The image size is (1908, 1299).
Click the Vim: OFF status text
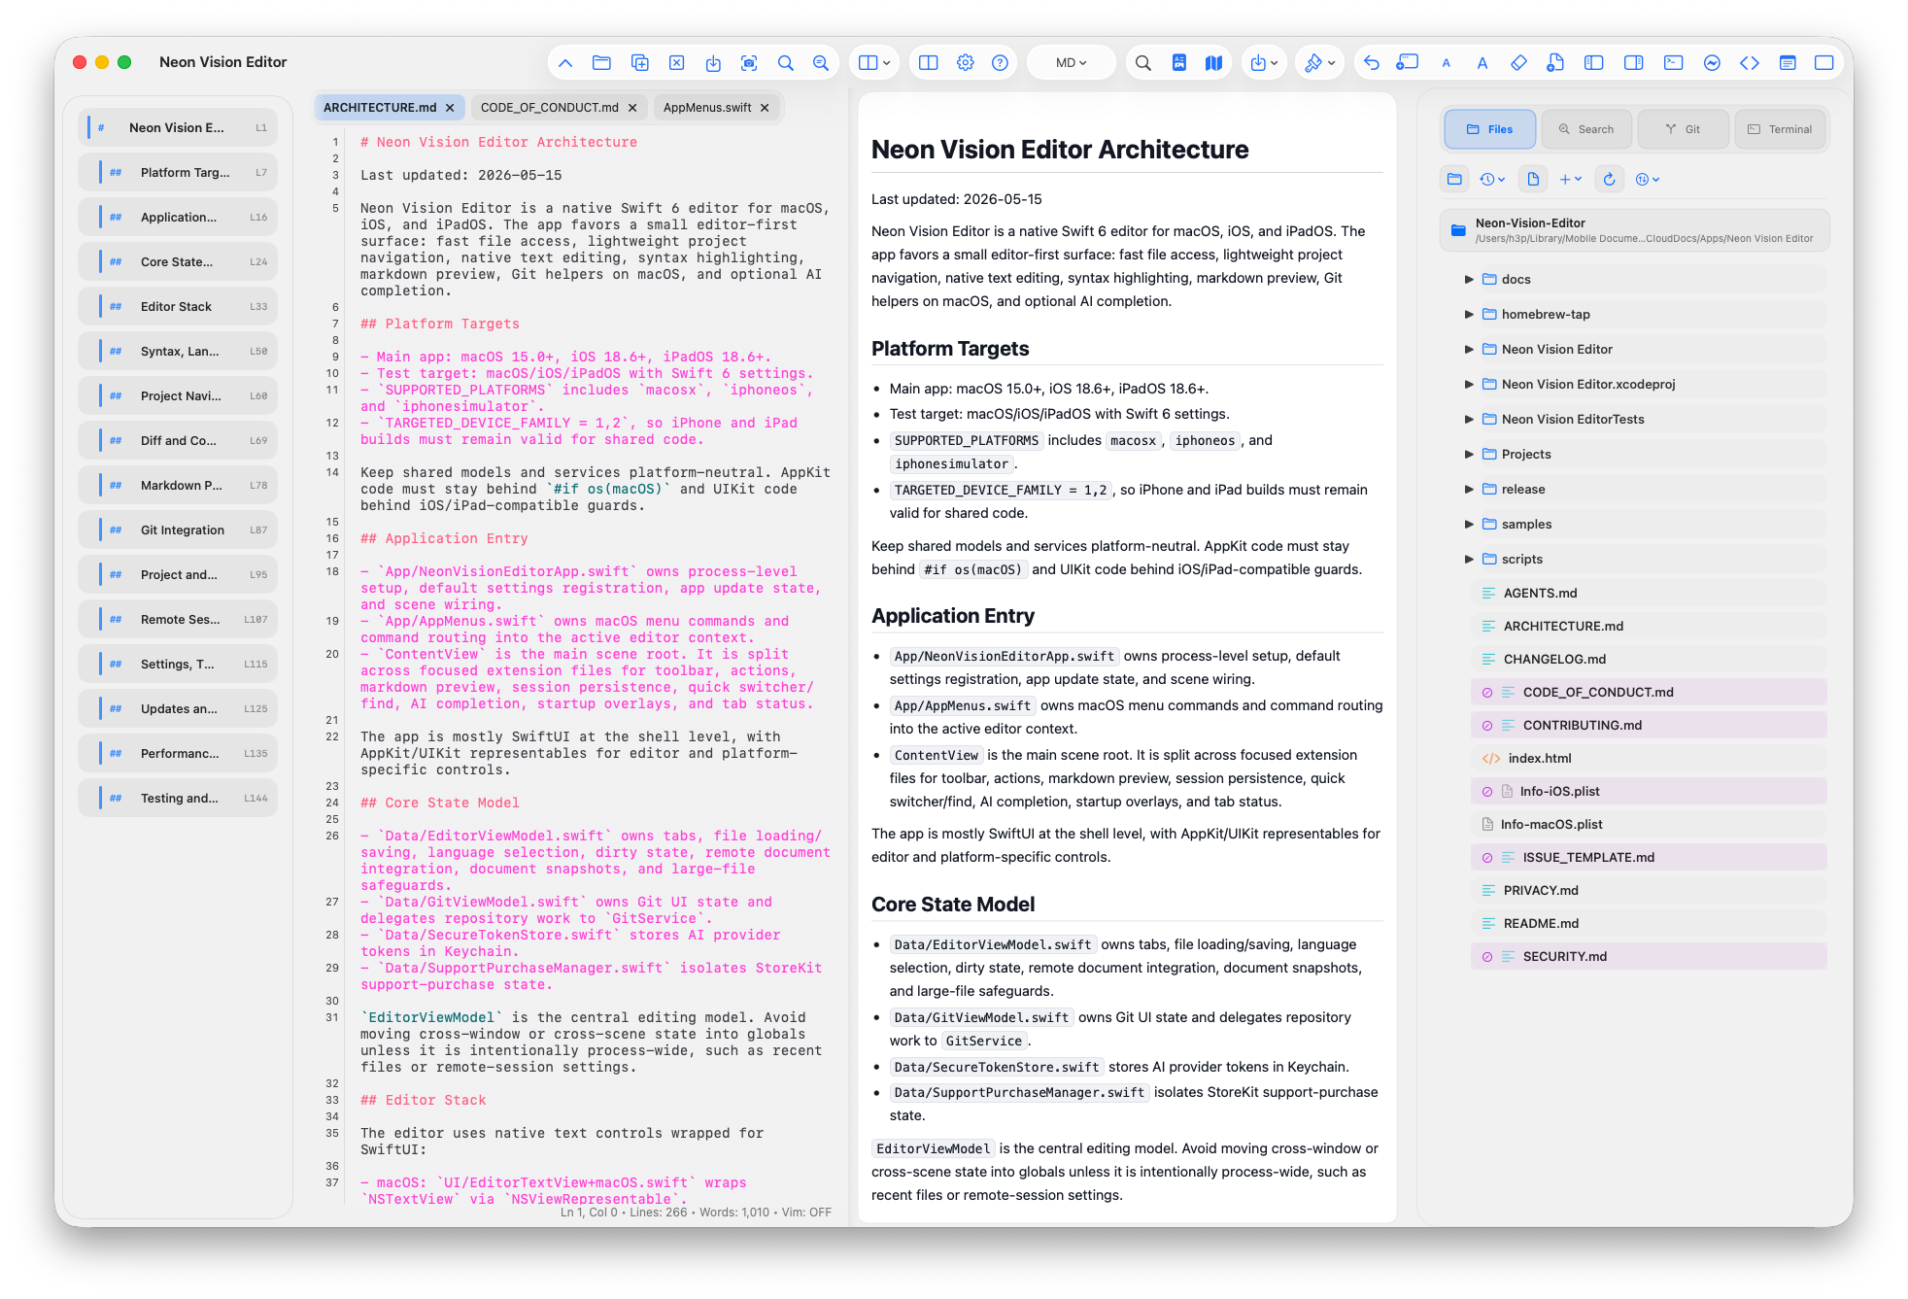[x=806, y=1213]
